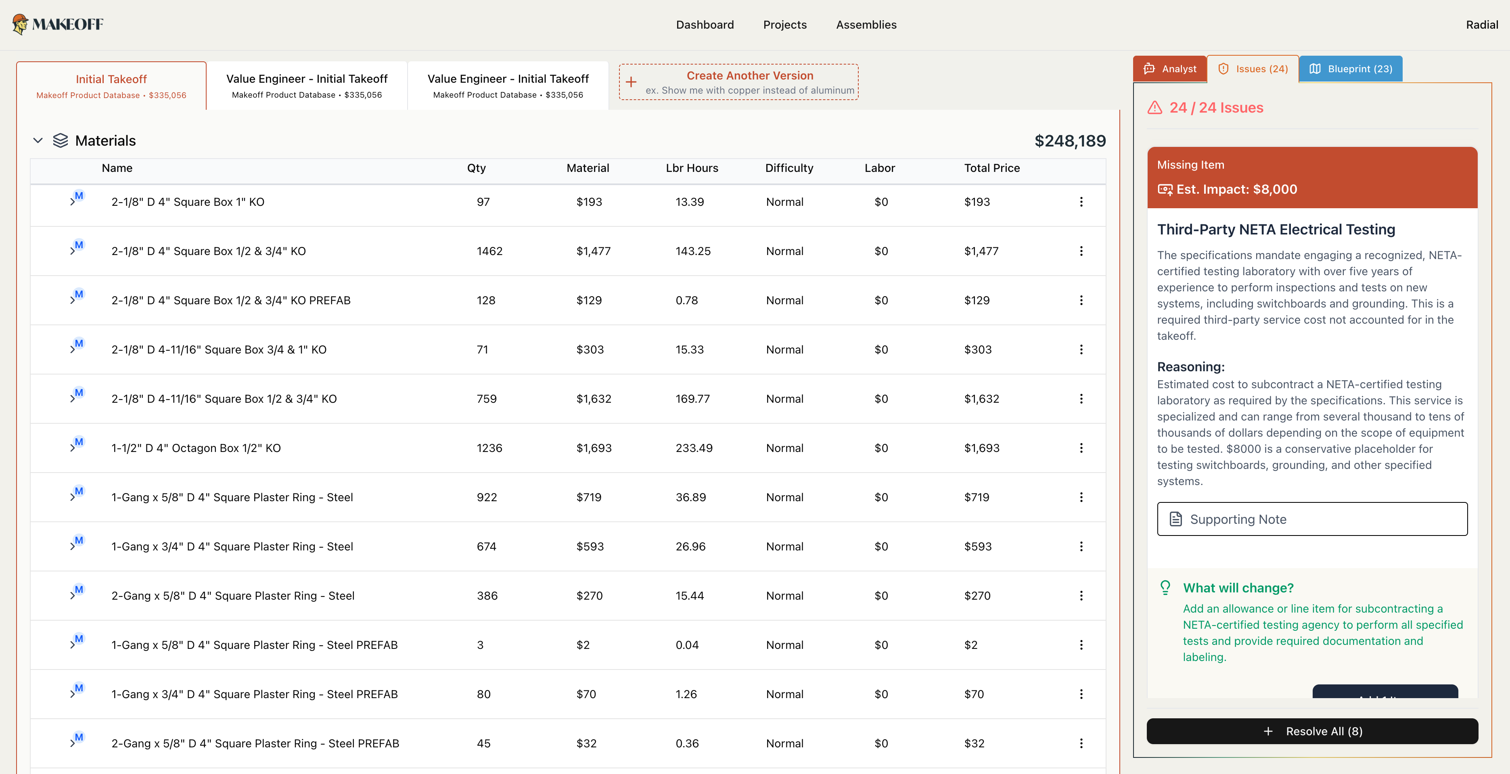Click the shield icon on the Issues tab
The image size is (1510, 774).
pyautogui.click(x=1224, y=69)
